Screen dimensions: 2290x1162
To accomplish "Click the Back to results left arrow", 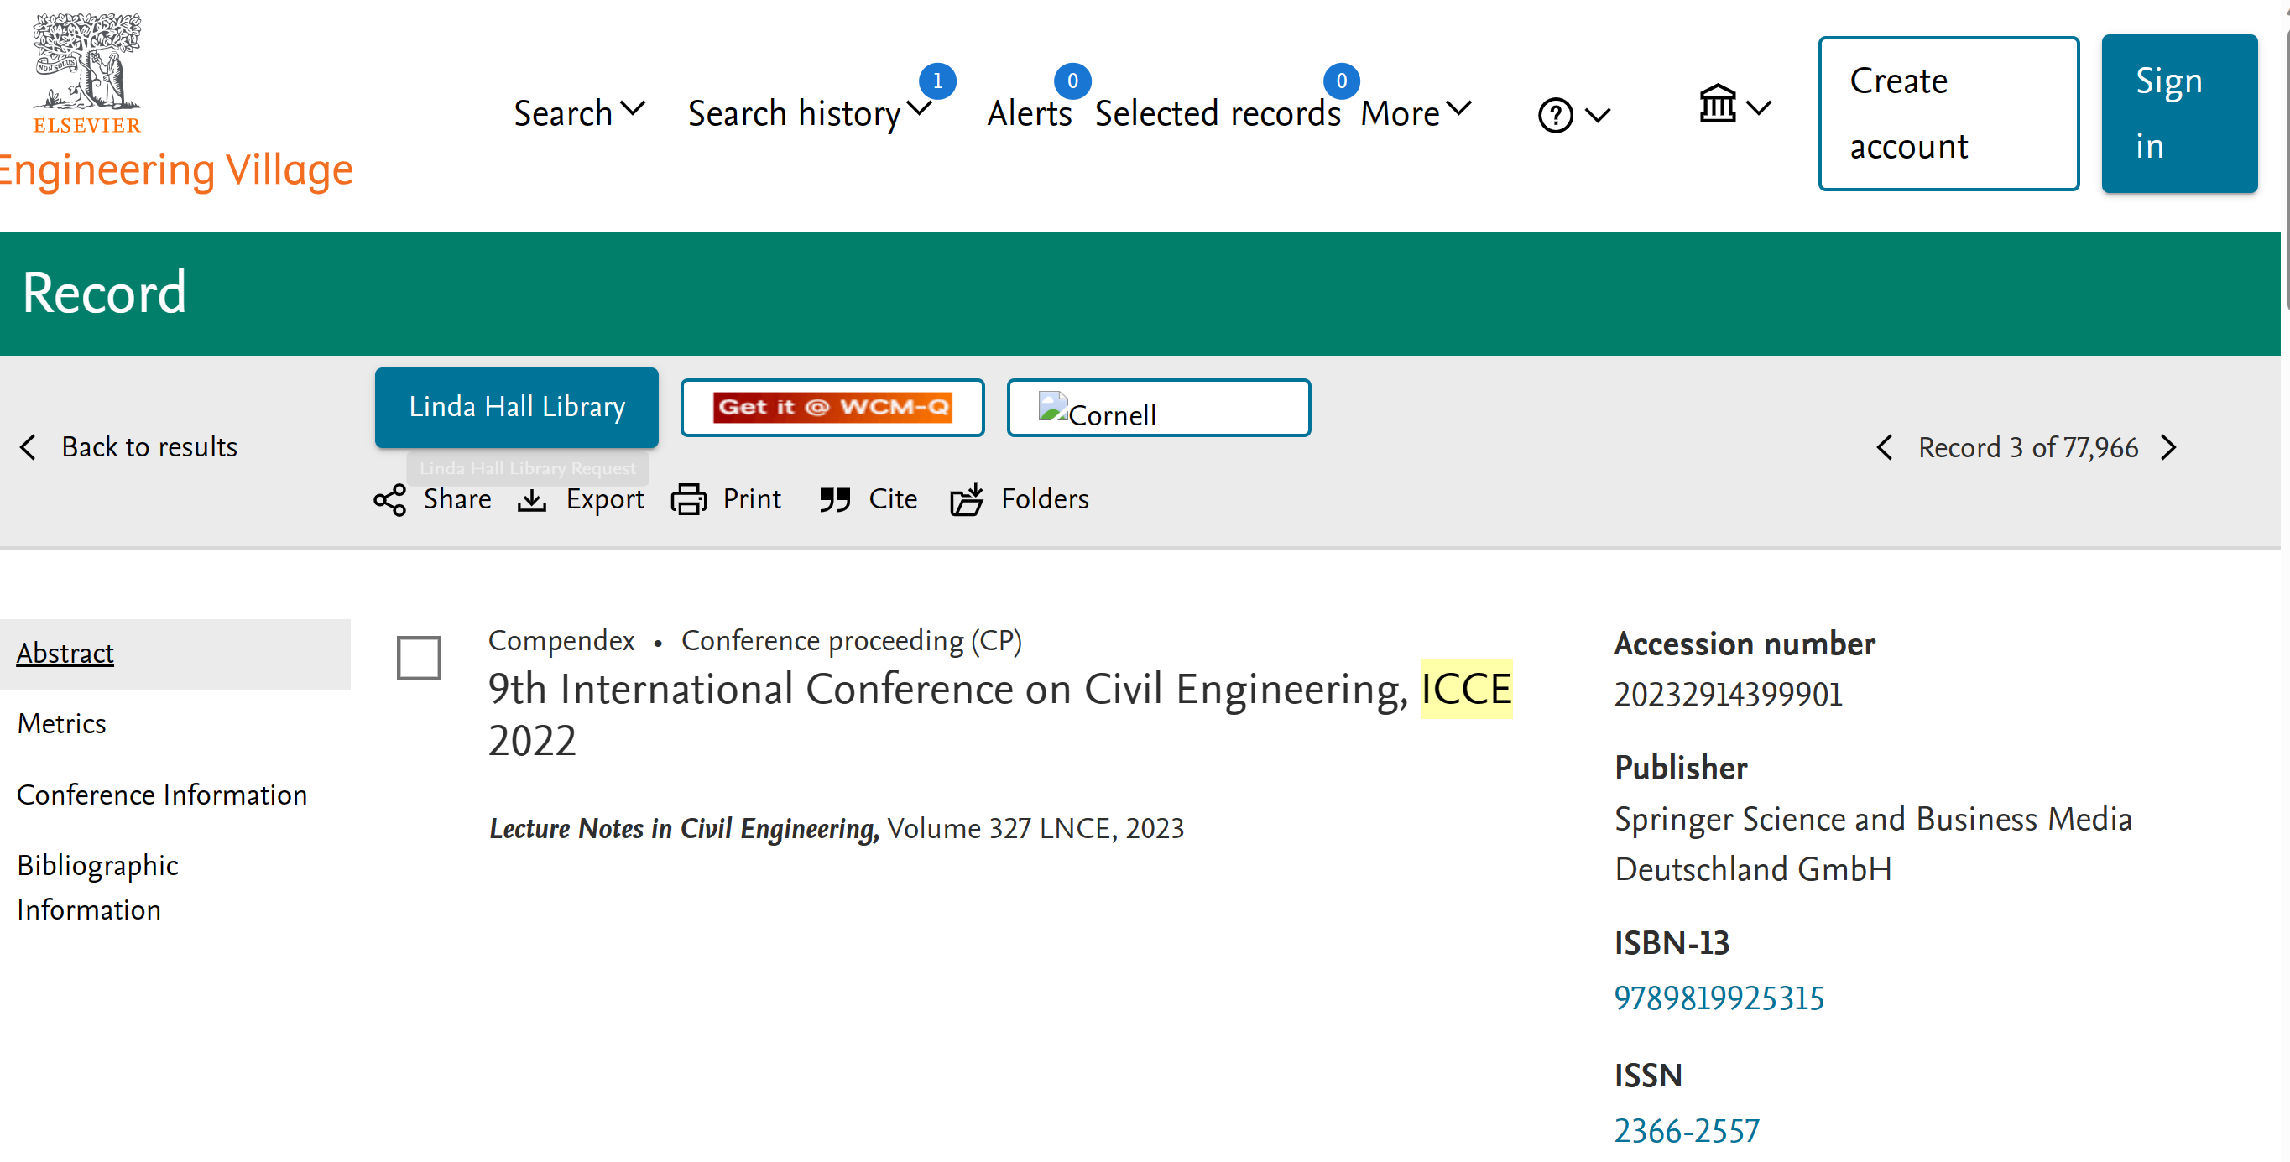I will coord(29,447).
